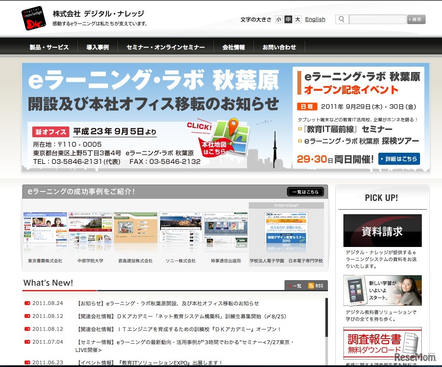Click the RSS feed icon
Screen dimensions: 442x367
[311, 286]
